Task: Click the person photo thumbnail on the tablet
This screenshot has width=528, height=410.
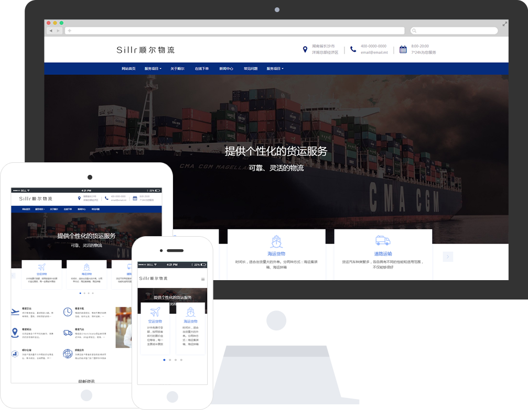Action: [x=124, y=327]
